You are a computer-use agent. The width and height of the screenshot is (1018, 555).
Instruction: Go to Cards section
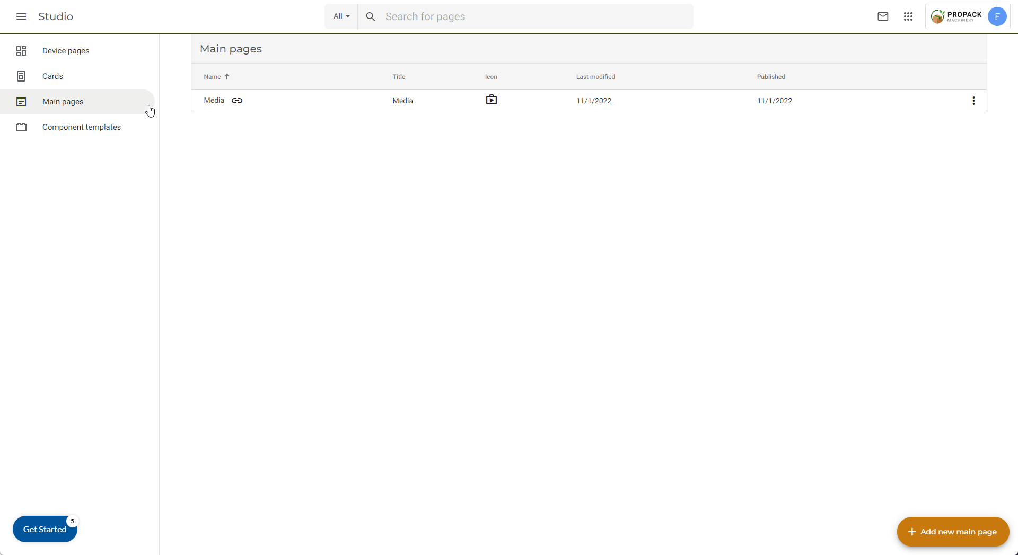pyautogui.click(x=52, y=76)
